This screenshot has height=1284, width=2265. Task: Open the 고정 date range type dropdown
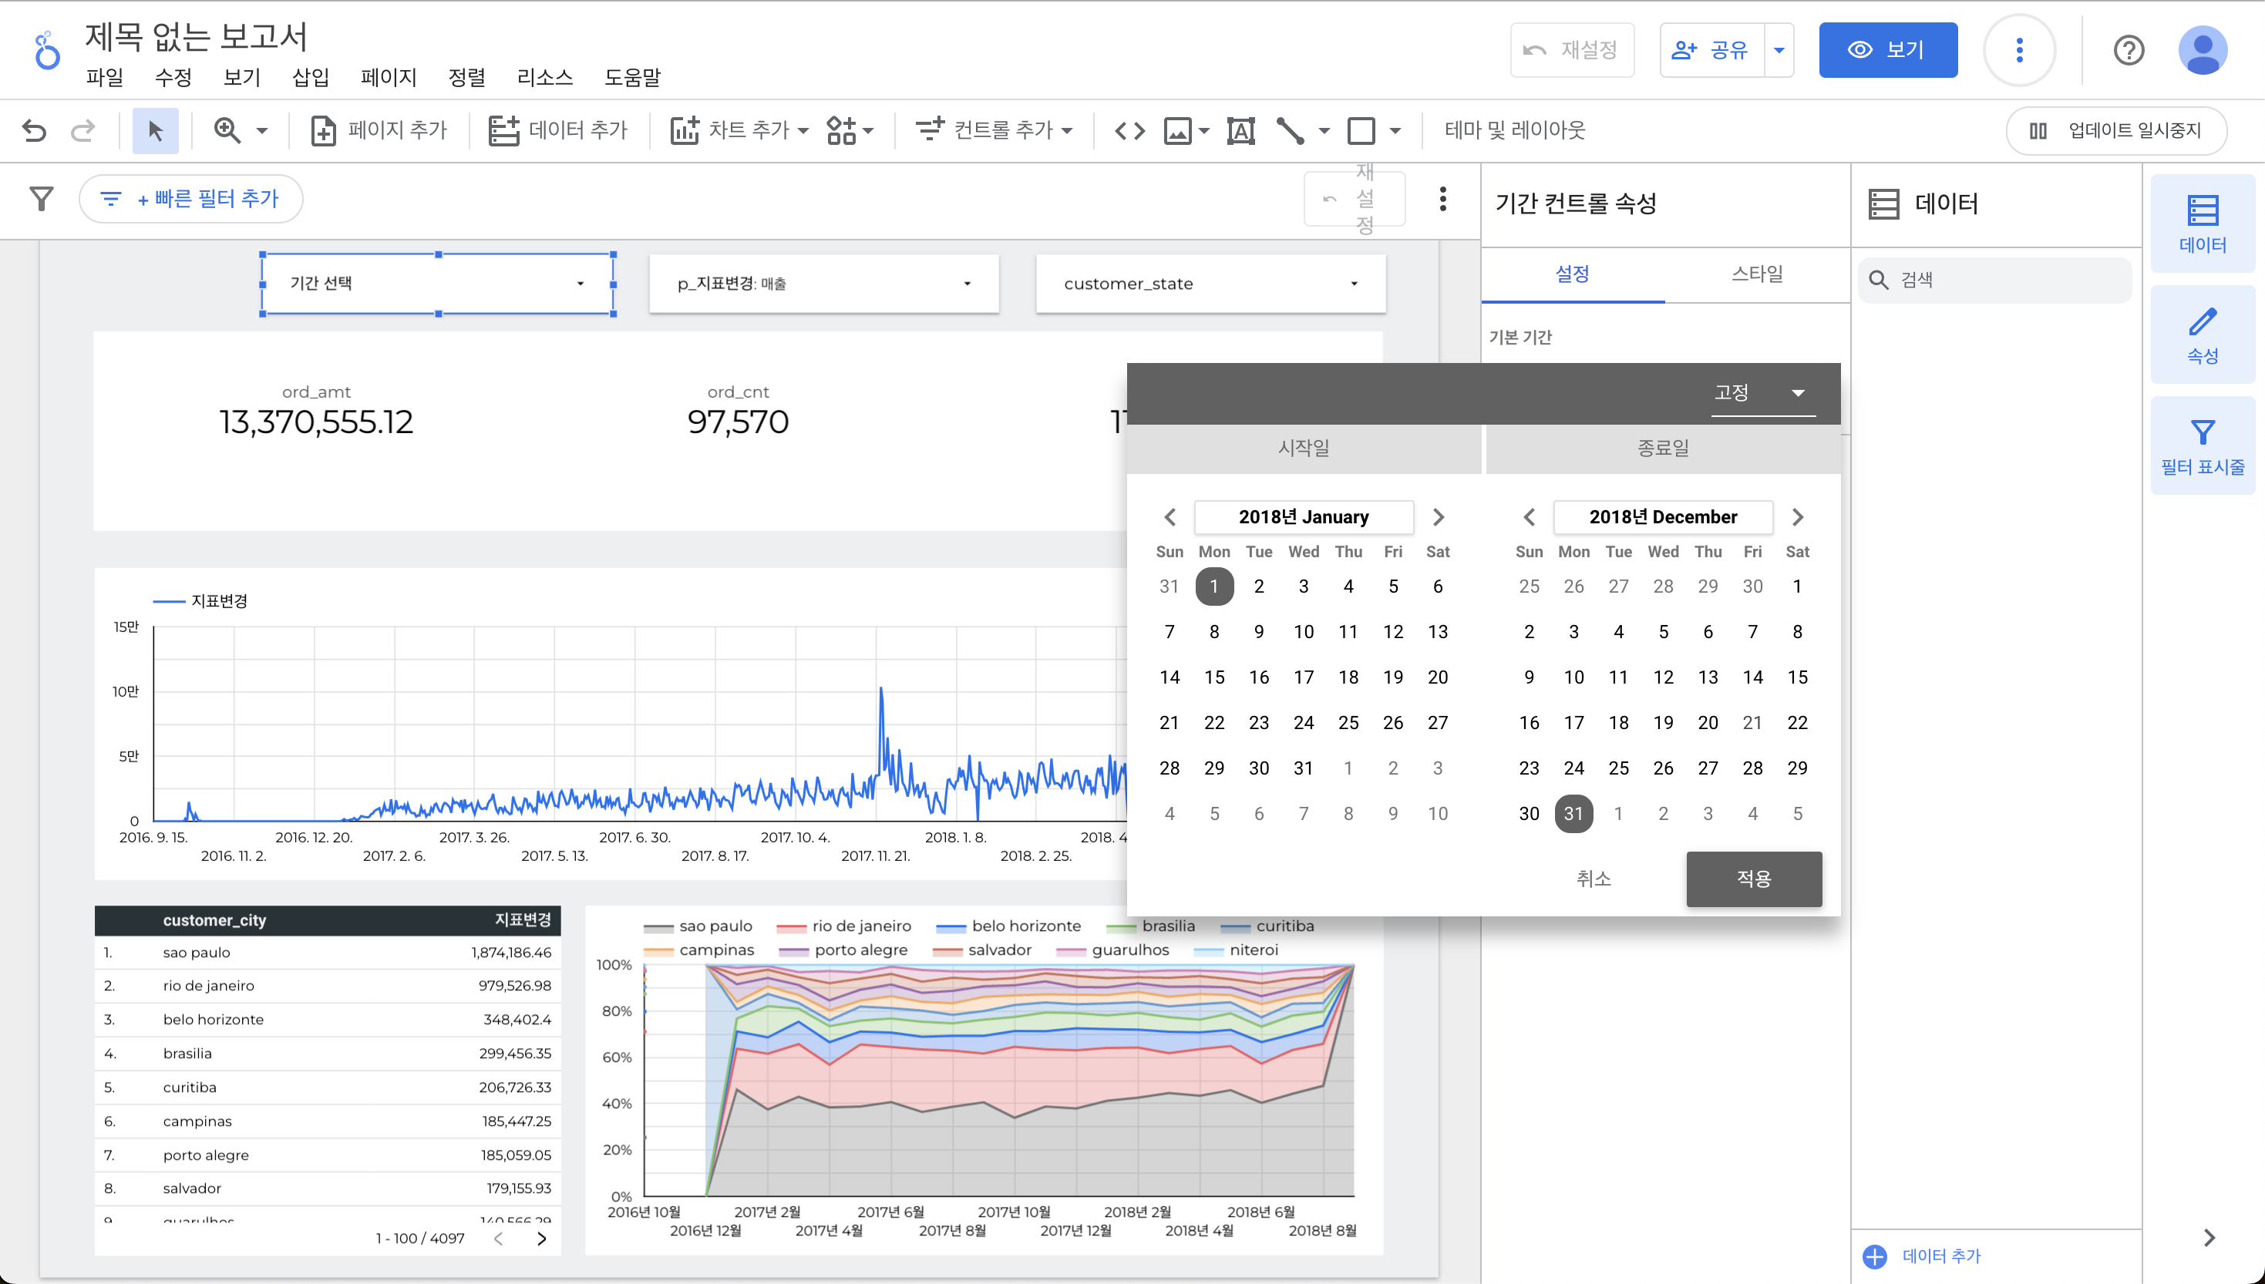click(x=1761, y=392)
